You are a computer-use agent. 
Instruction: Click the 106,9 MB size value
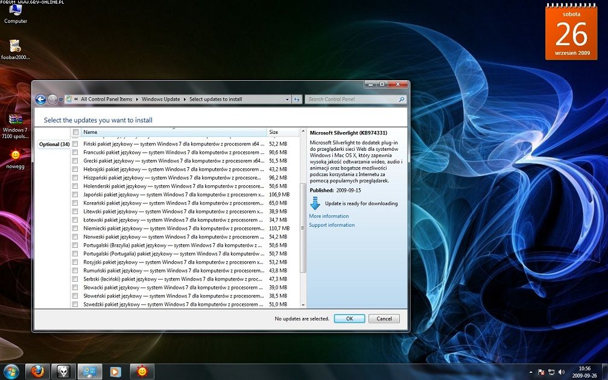[279, 195]
